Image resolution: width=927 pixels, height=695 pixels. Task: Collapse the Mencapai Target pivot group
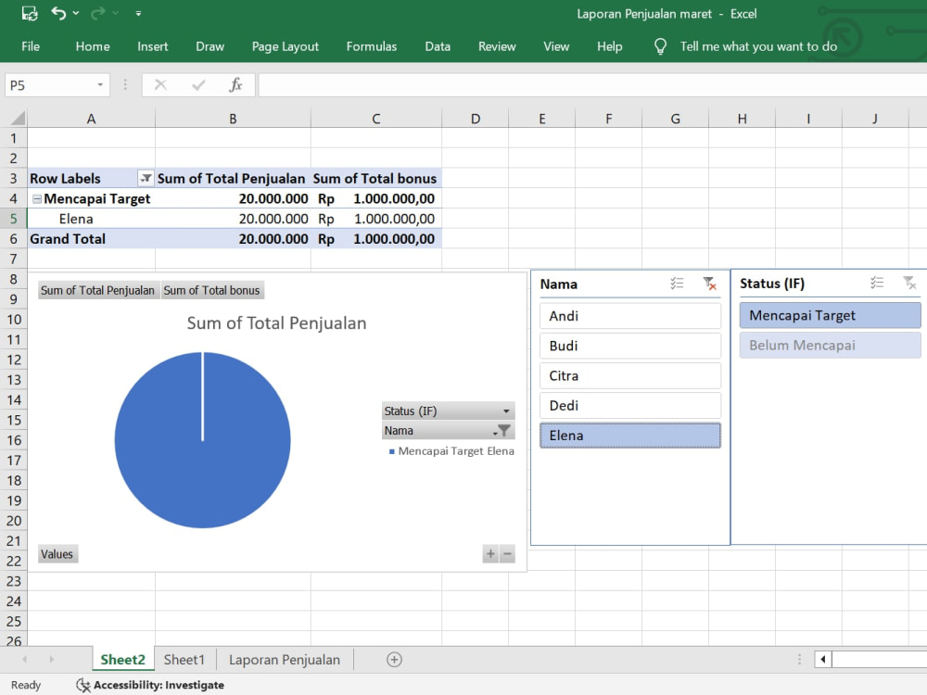pos(37,199)
